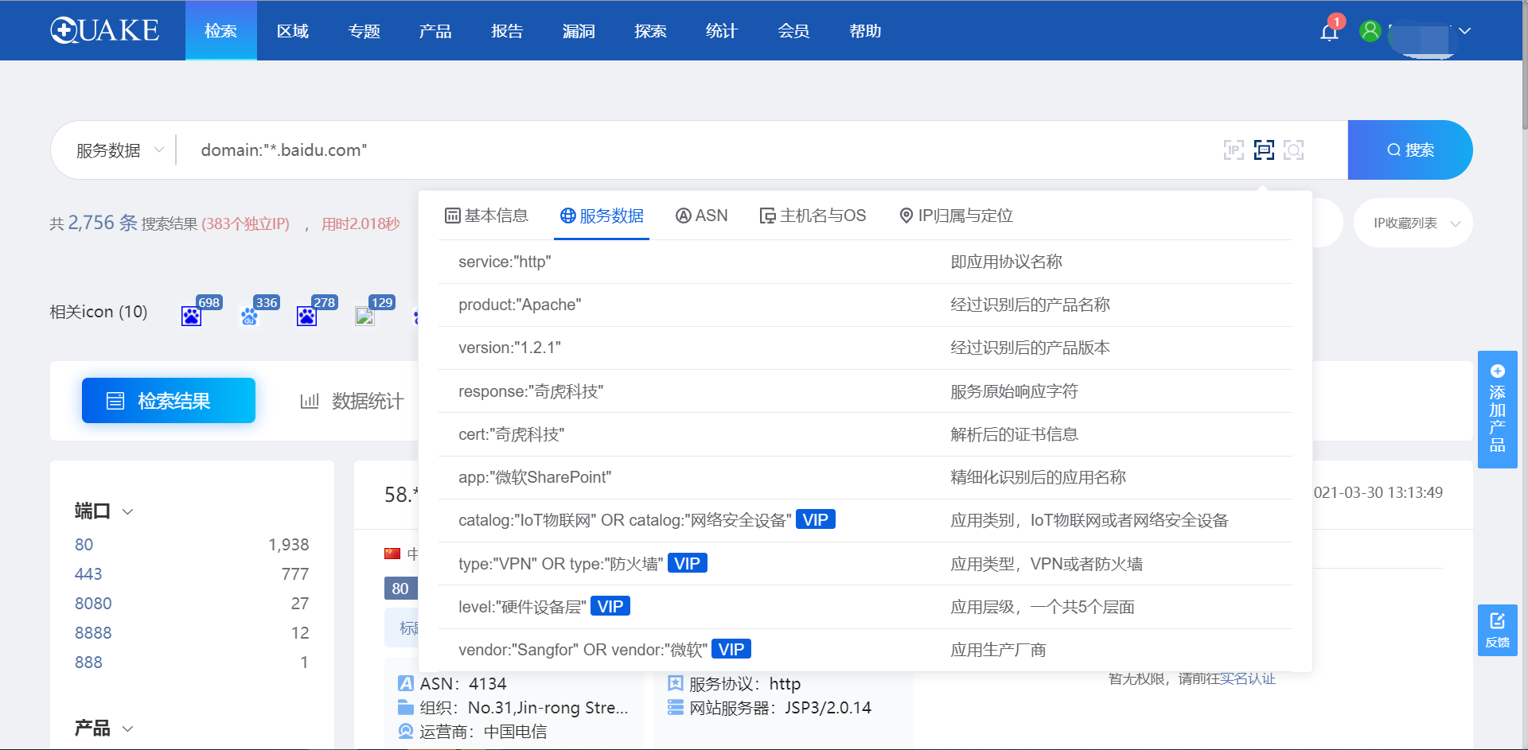Click the 80 port badge on result card
This screenshot has height=750, width=1528.
tap(400, 589)
